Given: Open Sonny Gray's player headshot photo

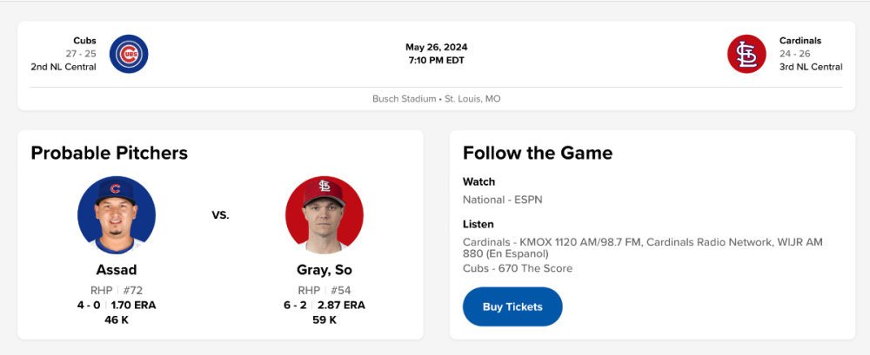Looking at the screenshot, I should click(x=325, y=214).
